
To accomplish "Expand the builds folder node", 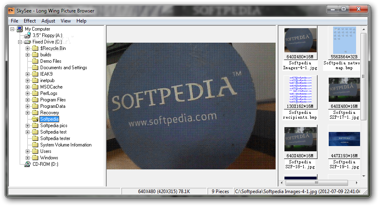I will click(27, 55).
